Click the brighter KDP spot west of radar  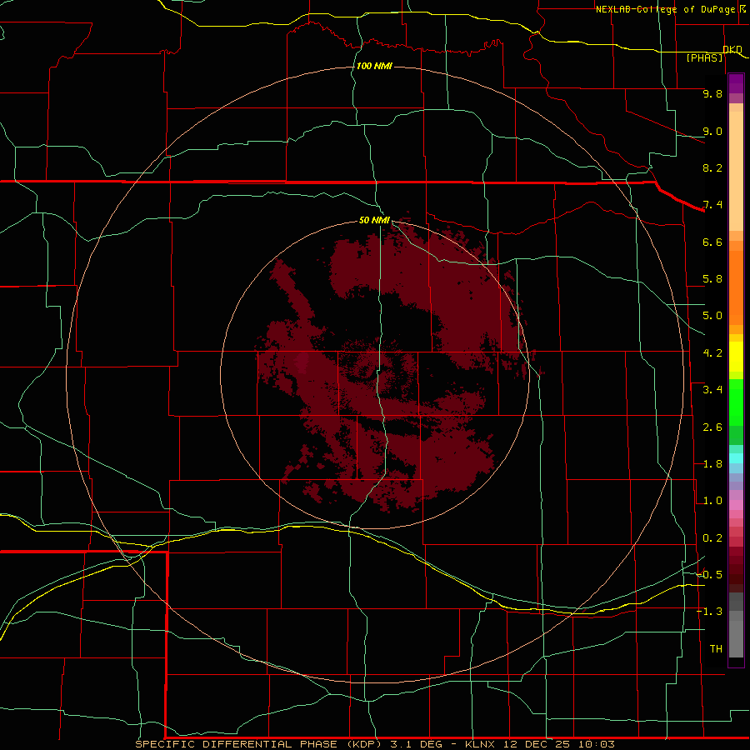[302, 362]
